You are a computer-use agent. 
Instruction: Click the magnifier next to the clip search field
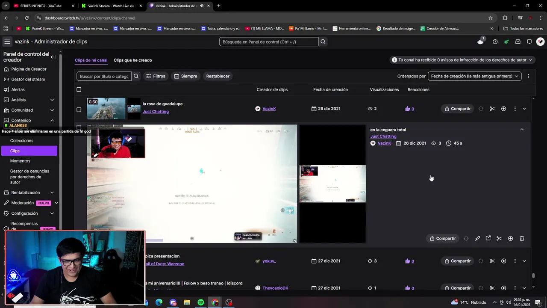pos(136,76)
